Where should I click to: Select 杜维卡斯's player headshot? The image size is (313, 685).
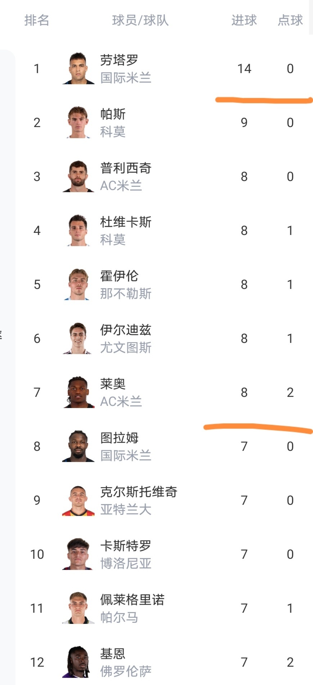point(78,230)
